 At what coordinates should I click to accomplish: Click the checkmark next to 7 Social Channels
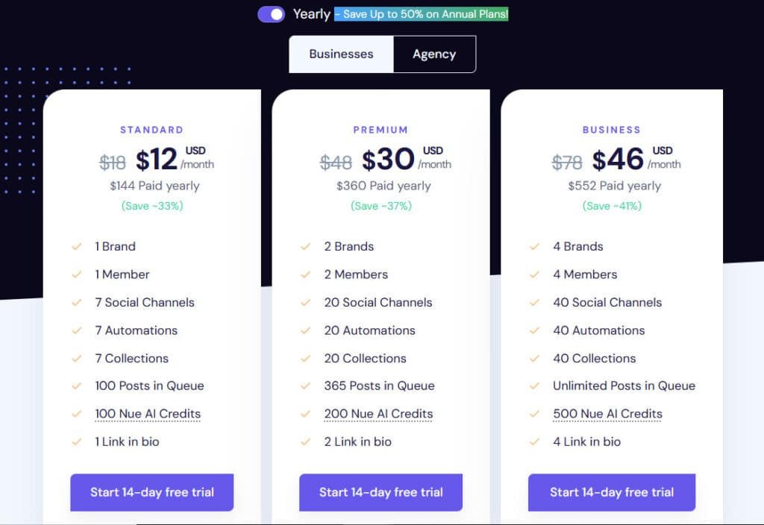[x=77, y=302]
